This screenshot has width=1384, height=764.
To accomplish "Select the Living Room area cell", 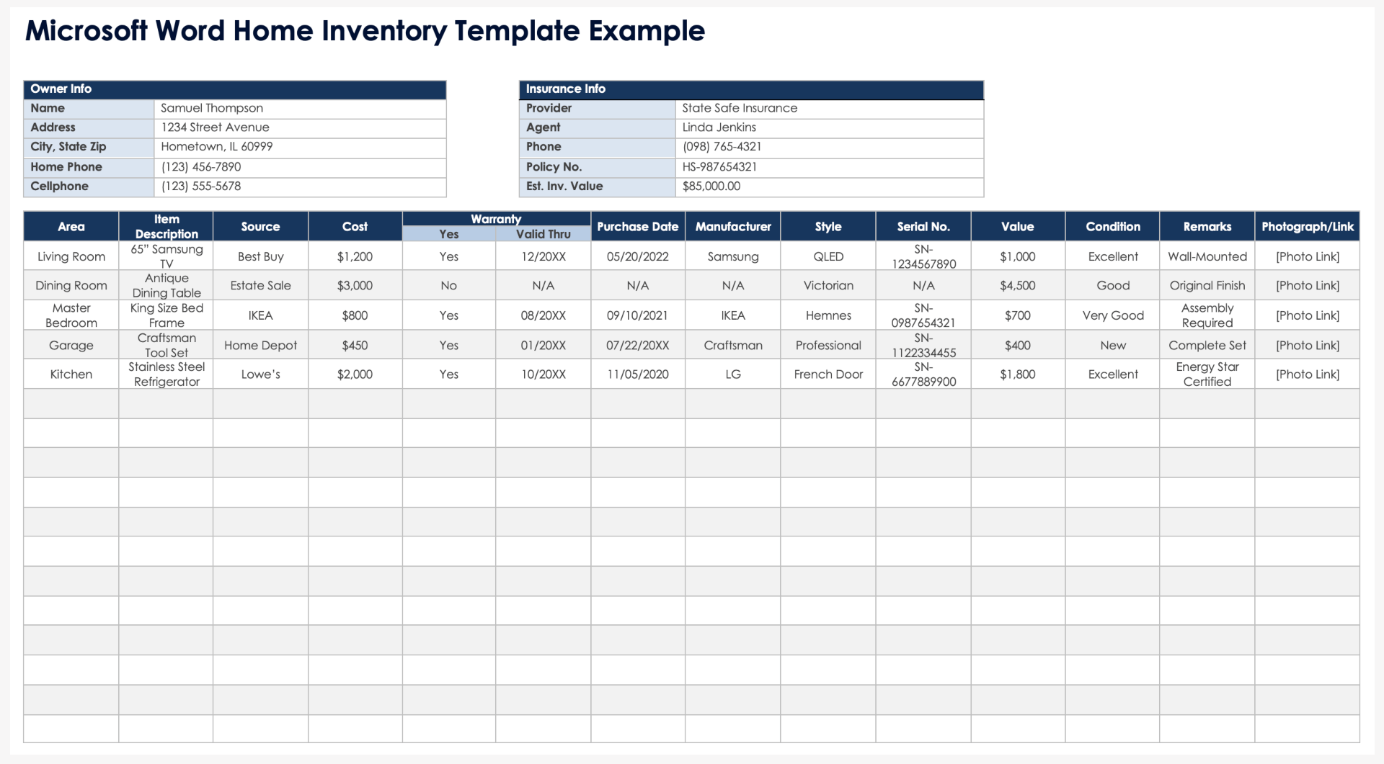I will (71, 256).
